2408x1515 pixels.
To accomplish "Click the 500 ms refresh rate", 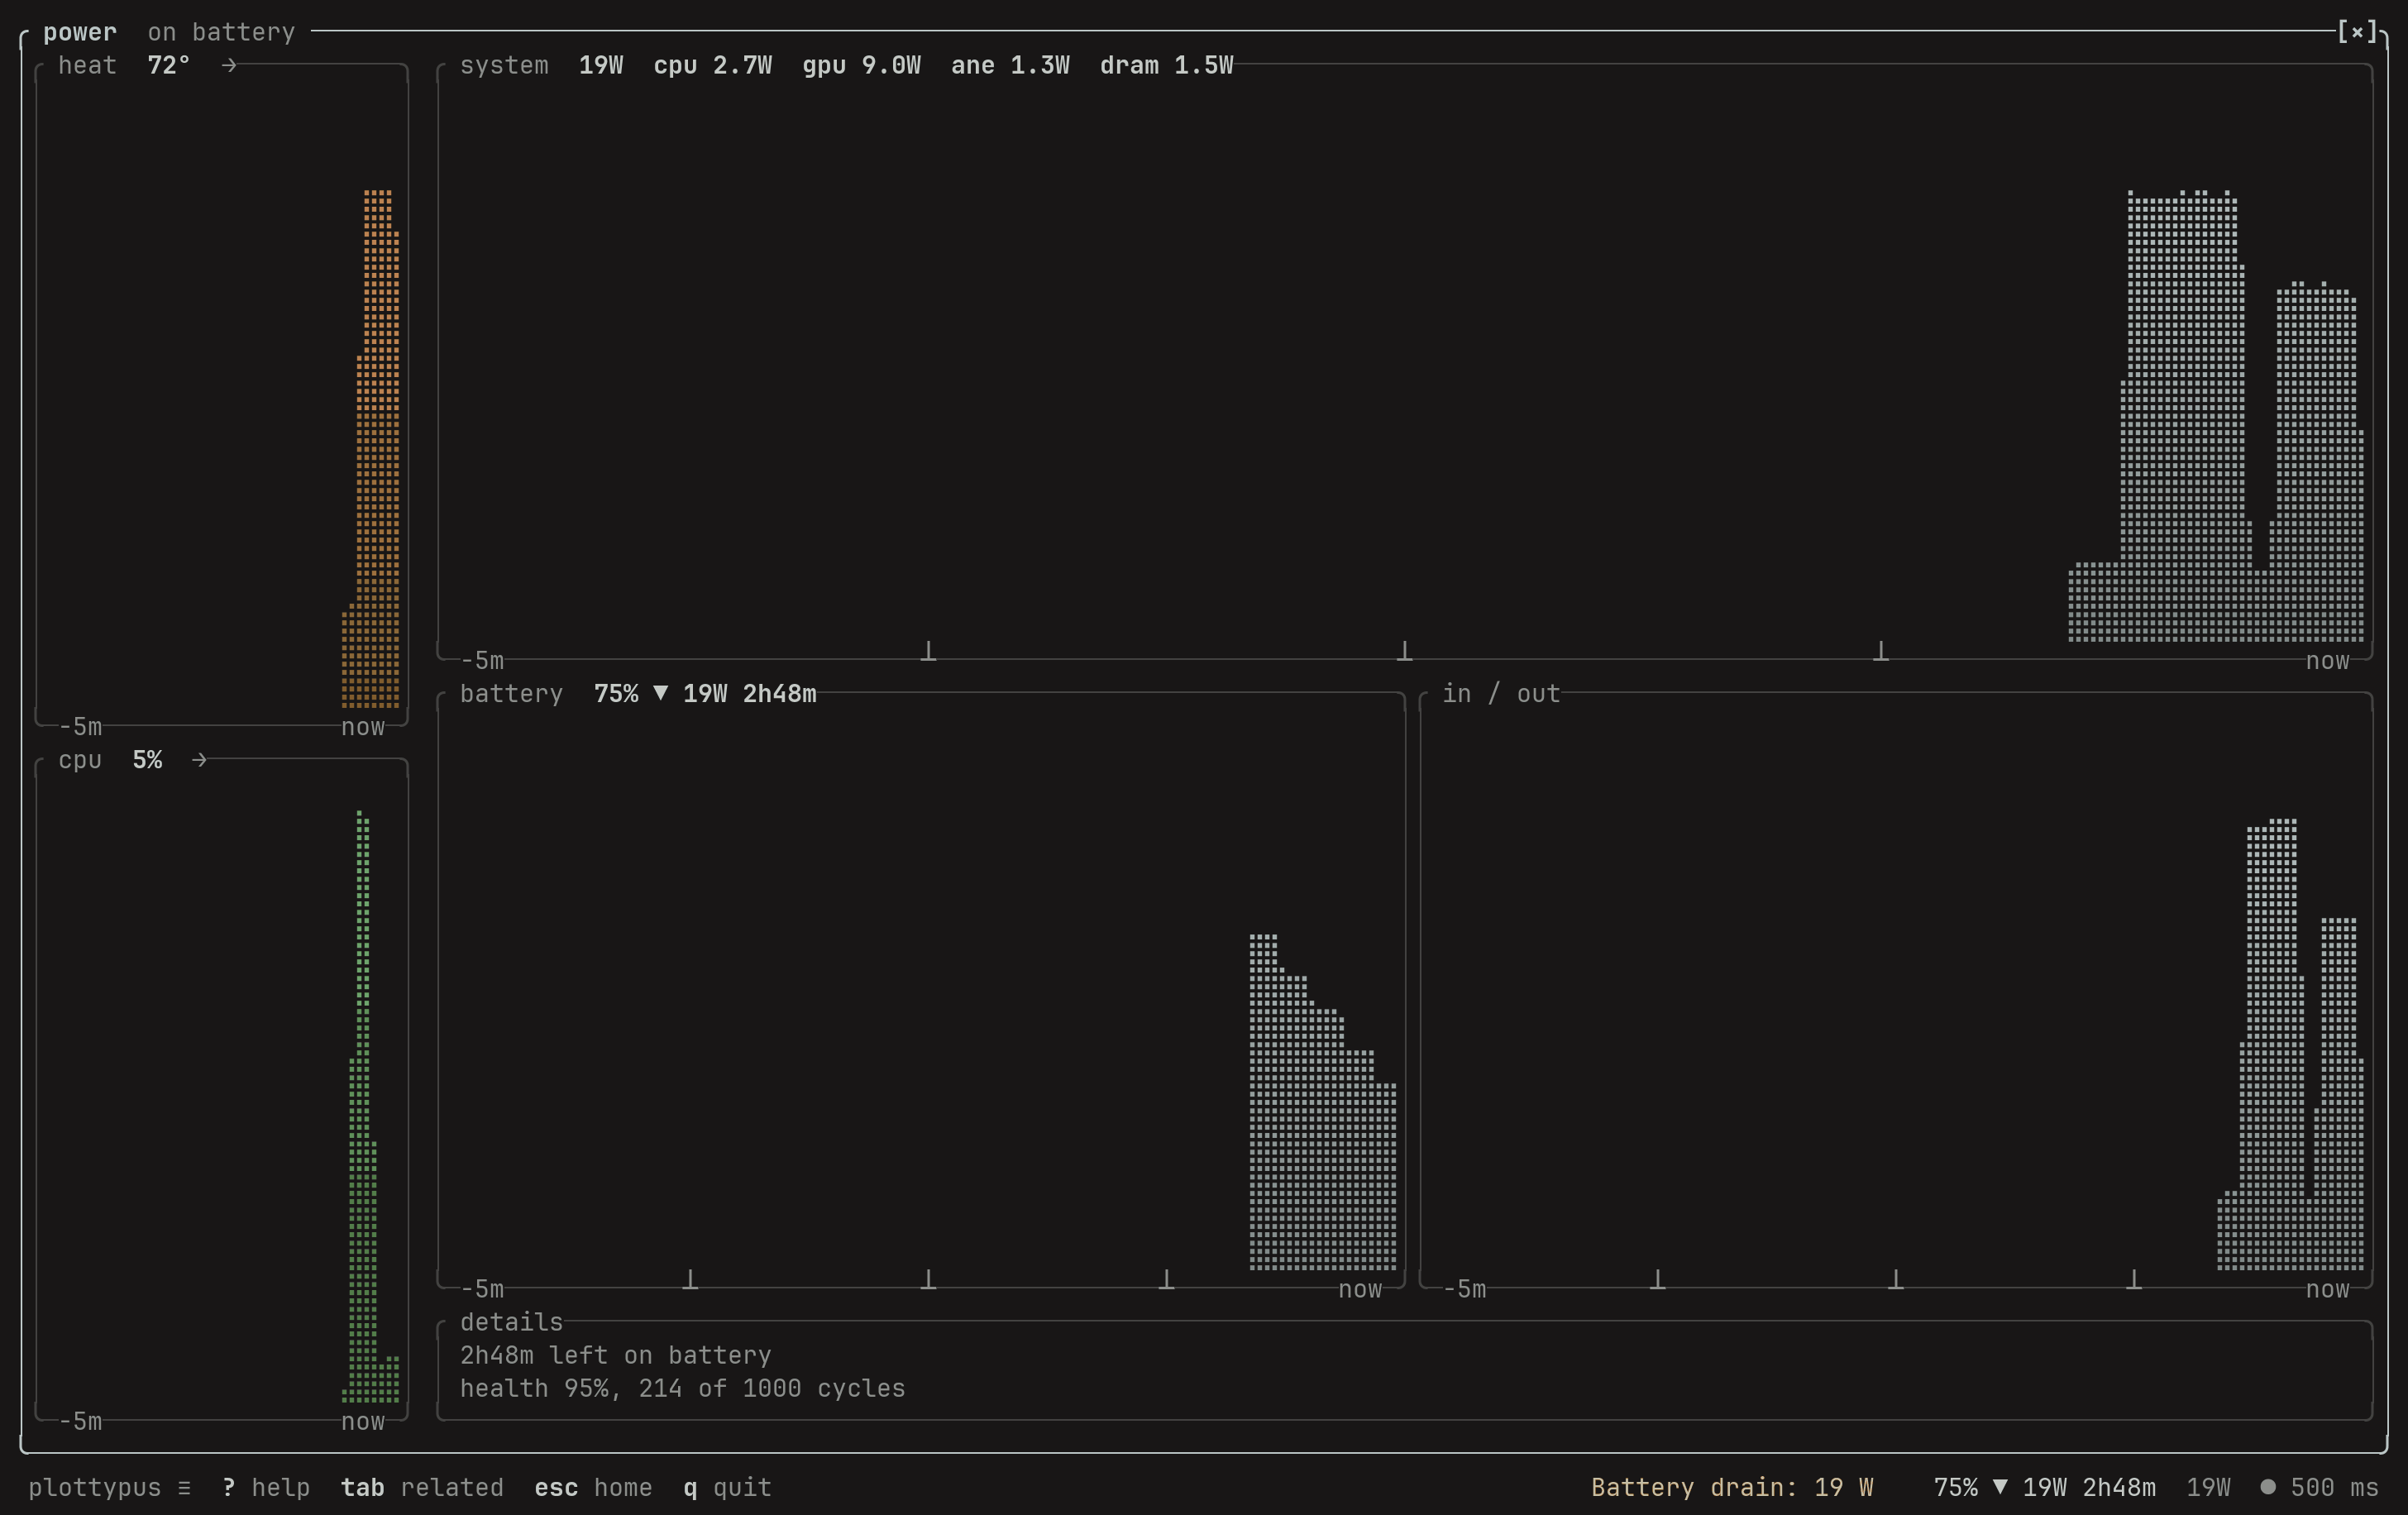I will pyautogui.click(x=2334, y=1488).
